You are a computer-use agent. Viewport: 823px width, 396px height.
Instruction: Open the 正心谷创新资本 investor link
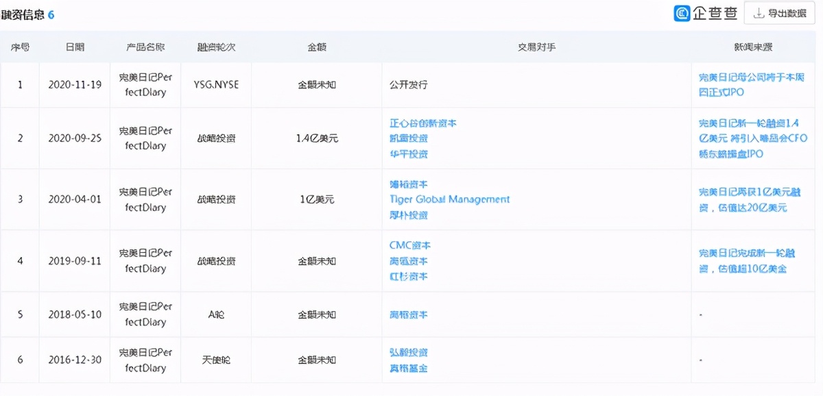point(422,123)
